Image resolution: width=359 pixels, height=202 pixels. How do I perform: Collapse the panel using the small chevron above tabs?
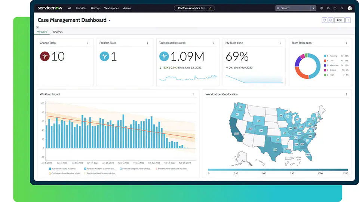(38, 27)
